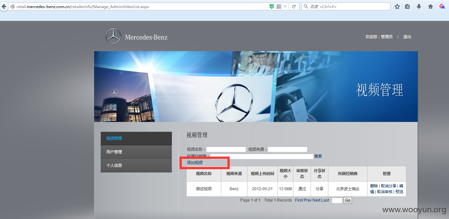The width and height of the screenshot is (449, 219).
Task: Click the 欢迎您：管理员 greeting text
Action: [x=379, y=37]
